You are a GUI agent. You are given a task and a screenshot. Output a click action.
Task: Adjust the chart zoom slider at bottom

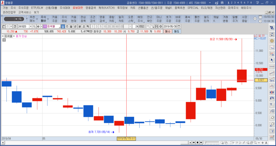click(x=212, y=143)
